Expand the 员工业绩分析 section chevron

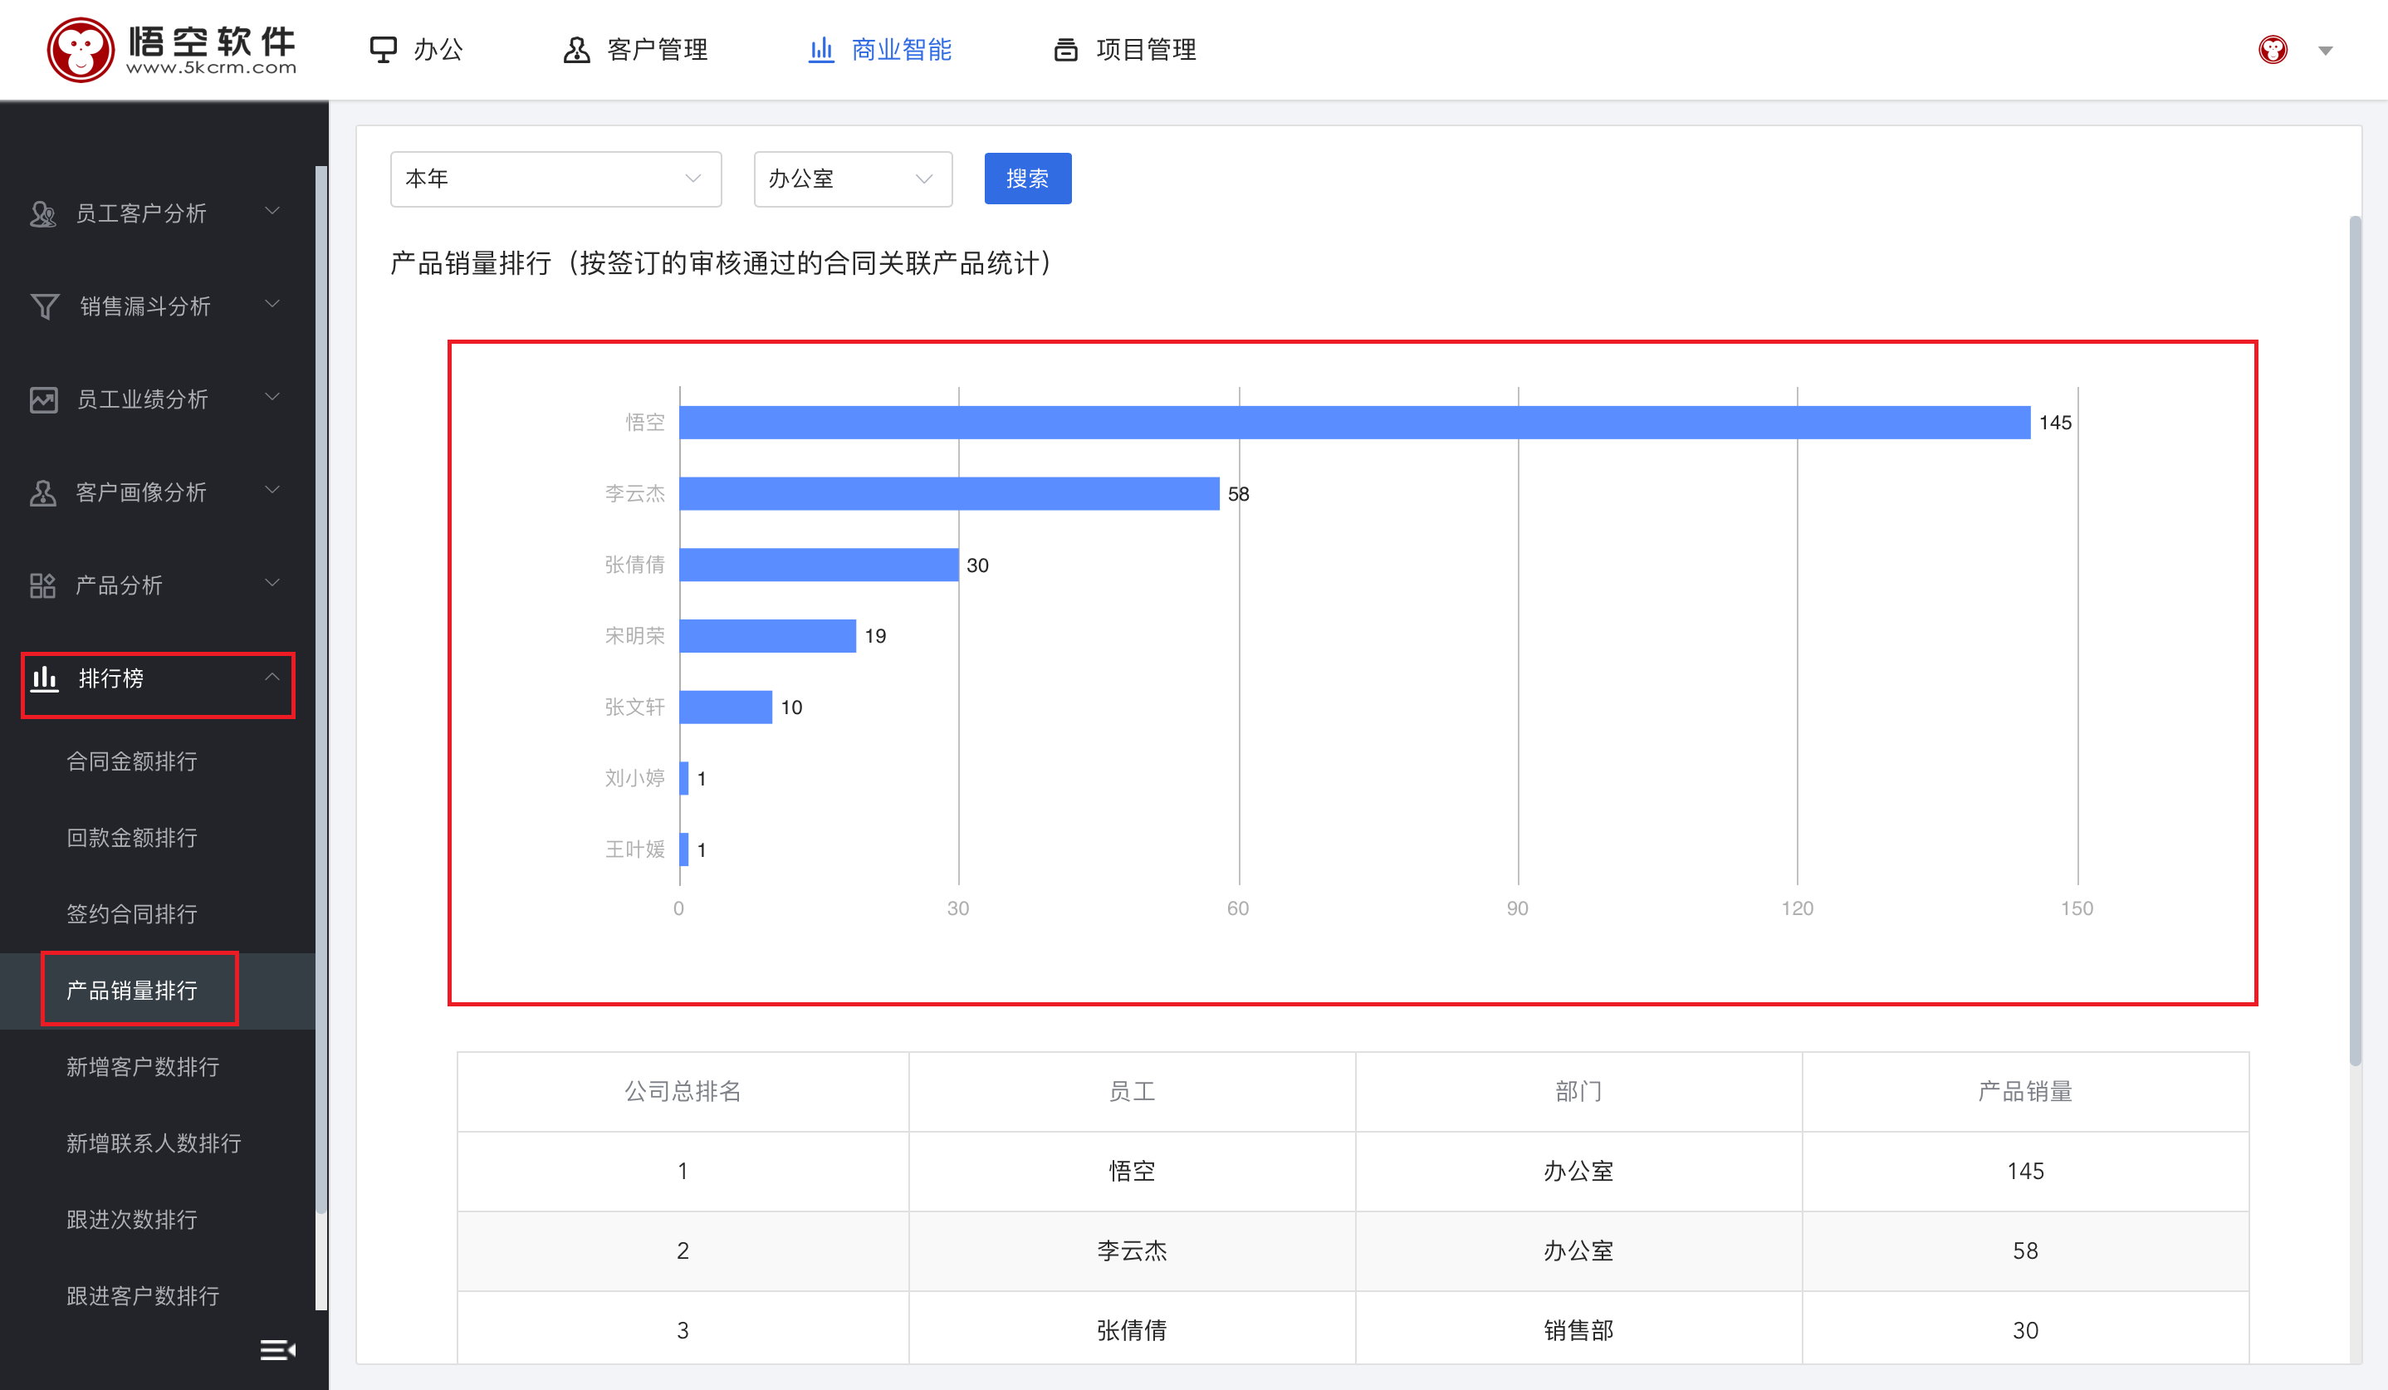[272, 396]
